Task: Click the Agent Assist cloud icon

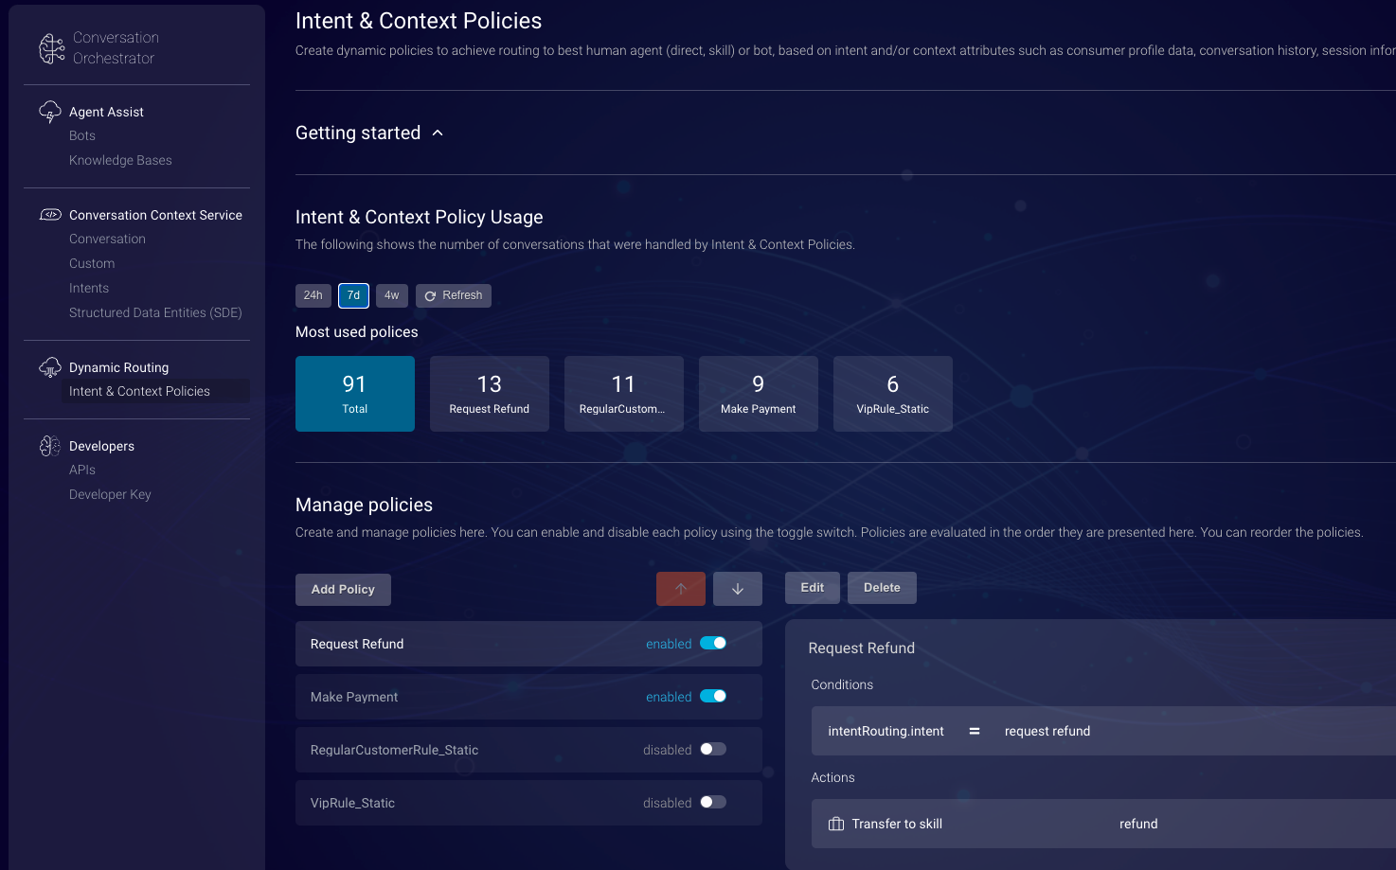Action: 50,112
